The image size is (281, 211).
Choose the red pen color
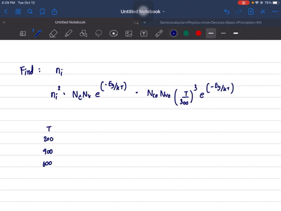(x=198, y=33)
